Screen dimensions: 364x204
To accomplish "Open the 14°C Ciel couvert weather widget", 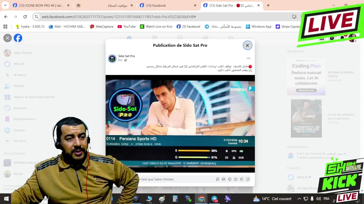I will pos(272,199).
